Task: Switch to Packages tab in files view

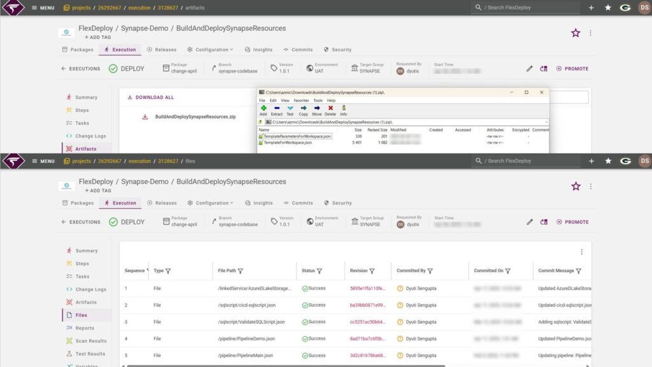Action: (x=78, y=203)
